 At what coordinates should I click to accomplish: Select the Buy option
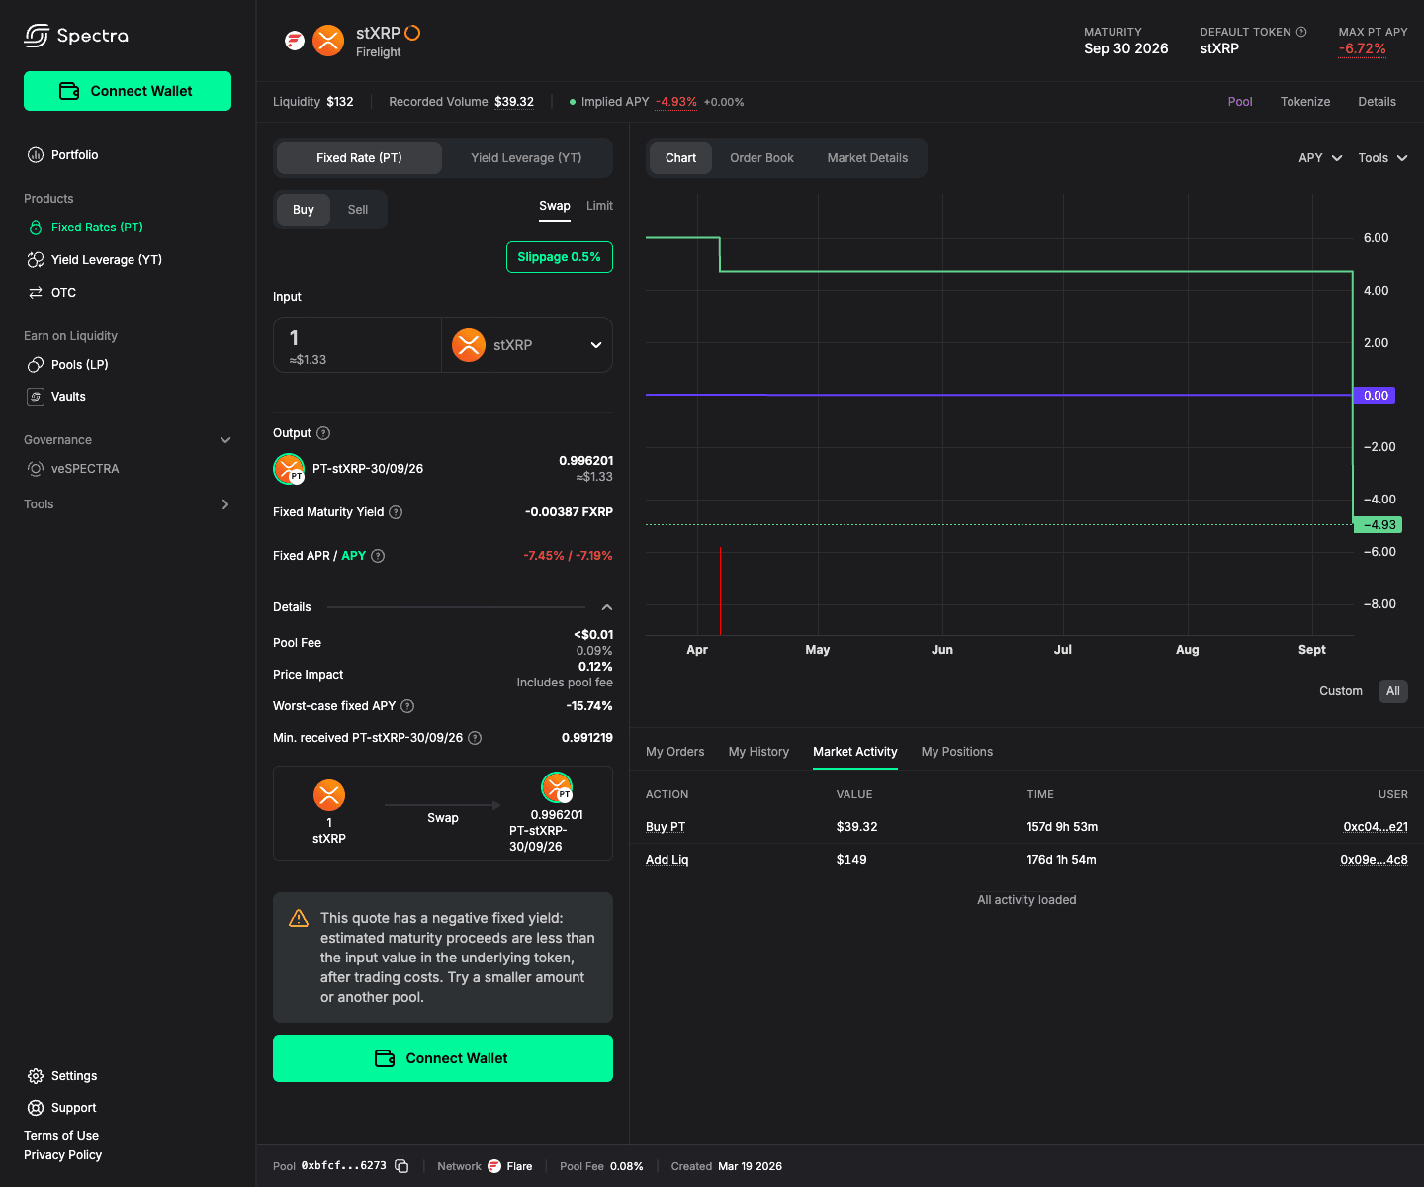click(x=304, y=210)
